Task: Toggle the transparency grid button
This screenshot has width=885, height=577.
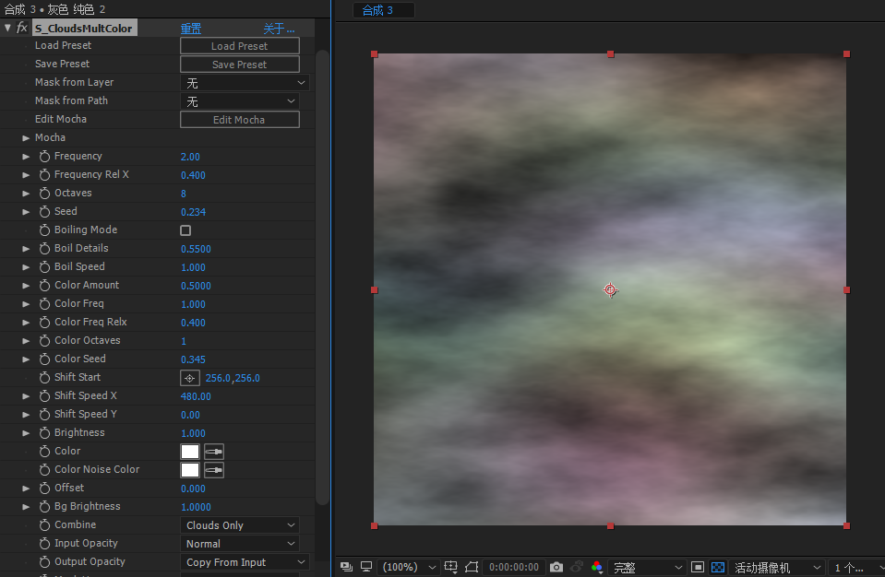Action: pyautogui.click(x=718, y=567)
